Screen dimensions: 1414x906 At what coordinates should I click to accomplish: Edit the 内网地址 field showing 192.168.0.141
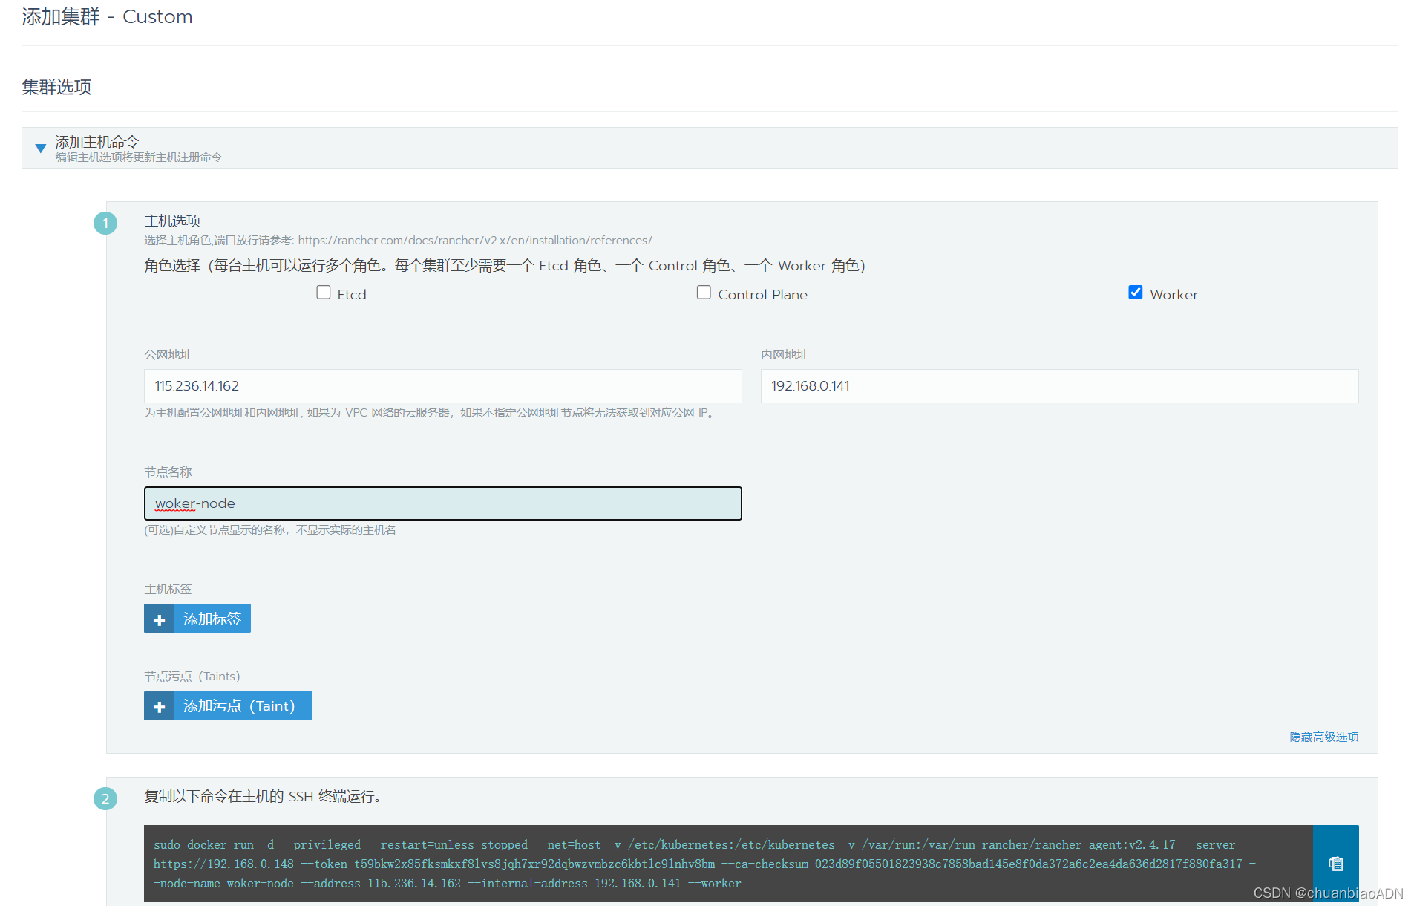pos(1059,386)
